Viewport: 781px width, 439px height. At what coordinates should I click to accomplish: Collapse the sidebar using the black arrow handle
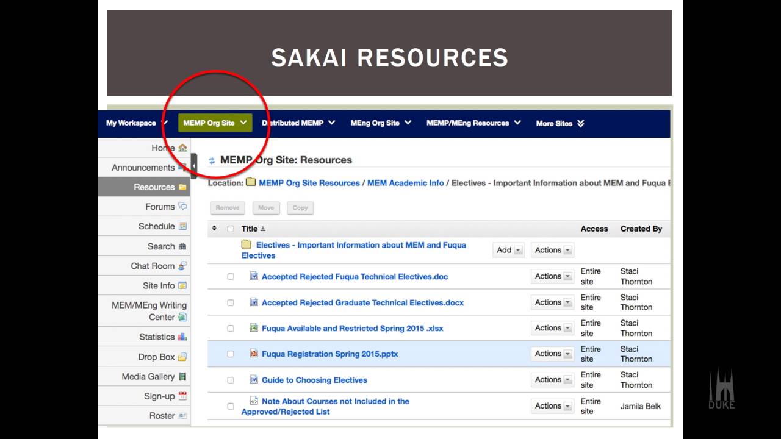pos(194,165)
